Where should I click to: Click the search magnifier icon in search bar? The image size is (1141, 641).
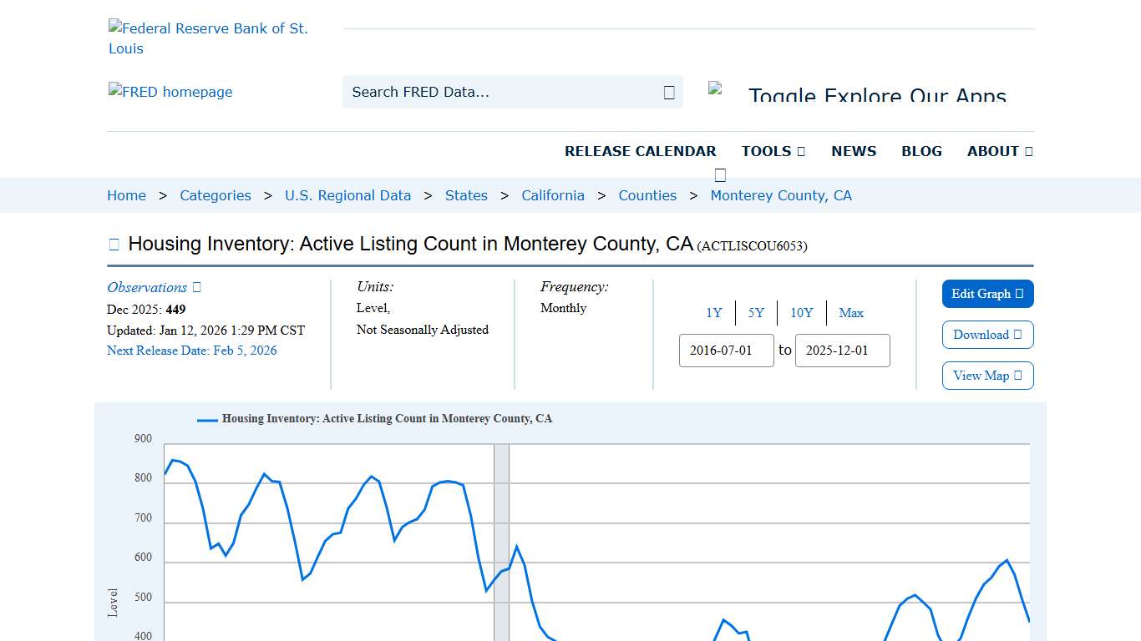coord(668,92)
